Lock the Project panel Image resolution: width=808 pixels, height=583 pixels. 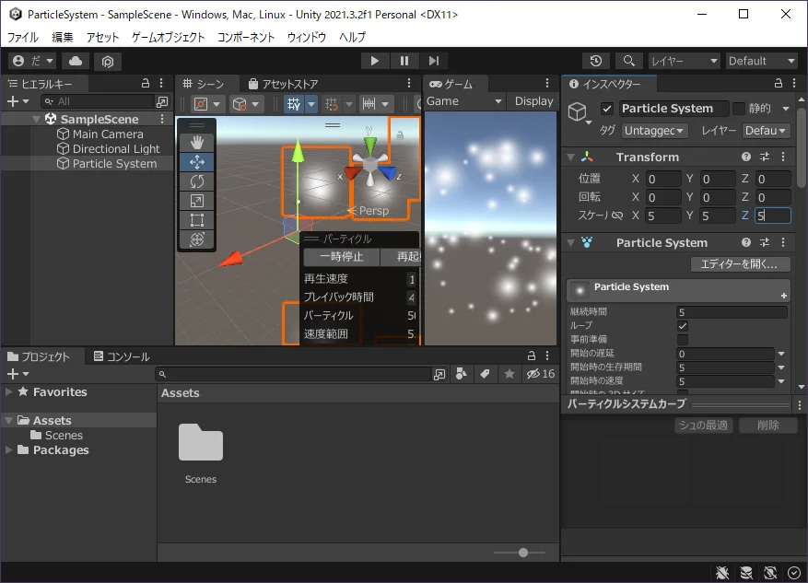tap(532, 356)
